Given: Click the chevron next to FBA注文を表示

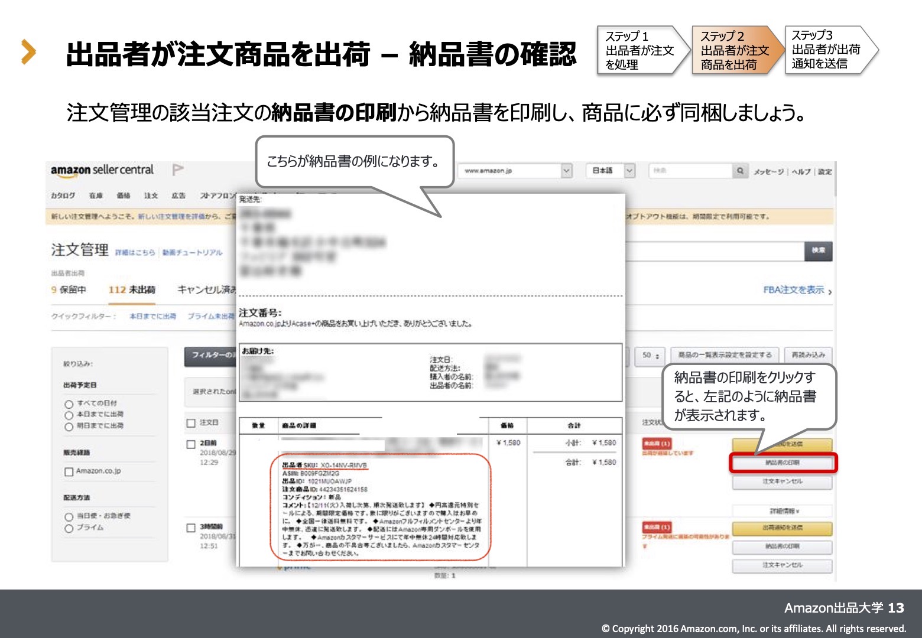Looking at the screenshot, I should (x=830, y=291).
